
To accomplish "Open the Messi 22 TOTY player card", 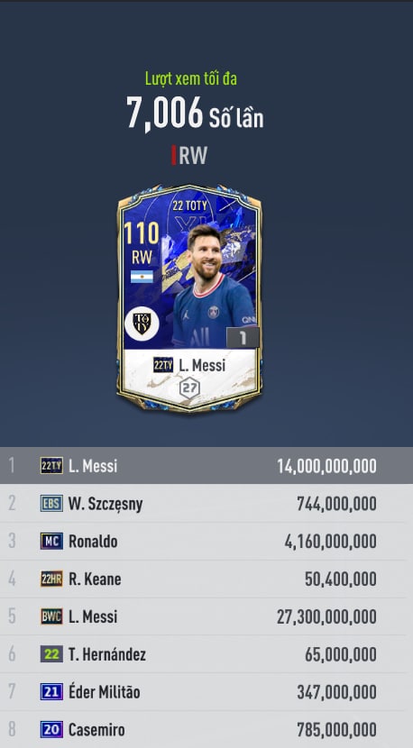I will tap(189, 298).
